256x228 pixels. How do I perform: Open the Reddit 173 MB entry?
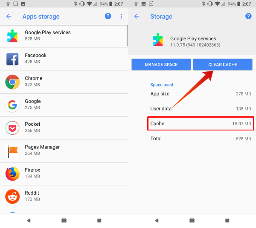64,197
